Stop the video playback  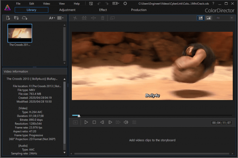(x=94, y=122)
